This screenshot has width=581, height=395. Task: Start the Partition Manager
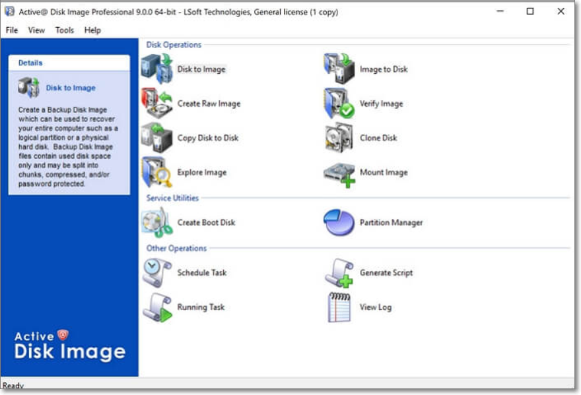(x=391, y=222)
